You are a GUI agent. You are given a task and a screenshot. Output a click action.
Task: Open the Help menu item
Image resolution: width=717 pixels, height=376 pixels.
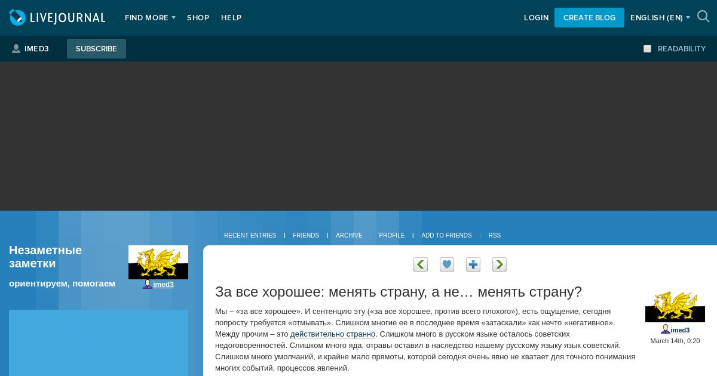[x=231, y=18]
